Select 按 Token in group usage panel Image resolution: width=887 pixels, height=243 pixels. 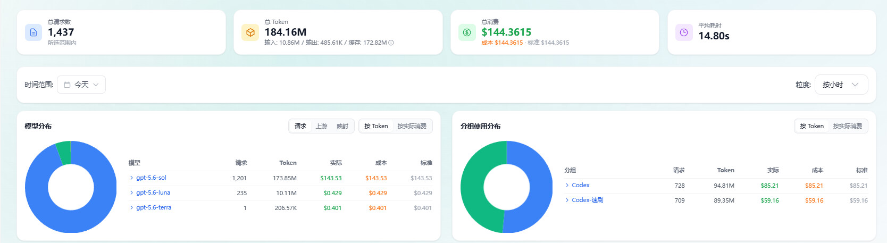coord(811,126)
